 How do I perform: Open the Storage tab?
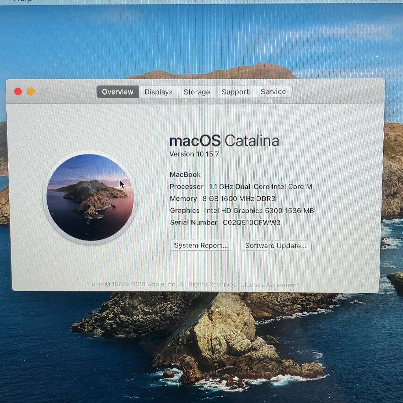click(197, 92)
